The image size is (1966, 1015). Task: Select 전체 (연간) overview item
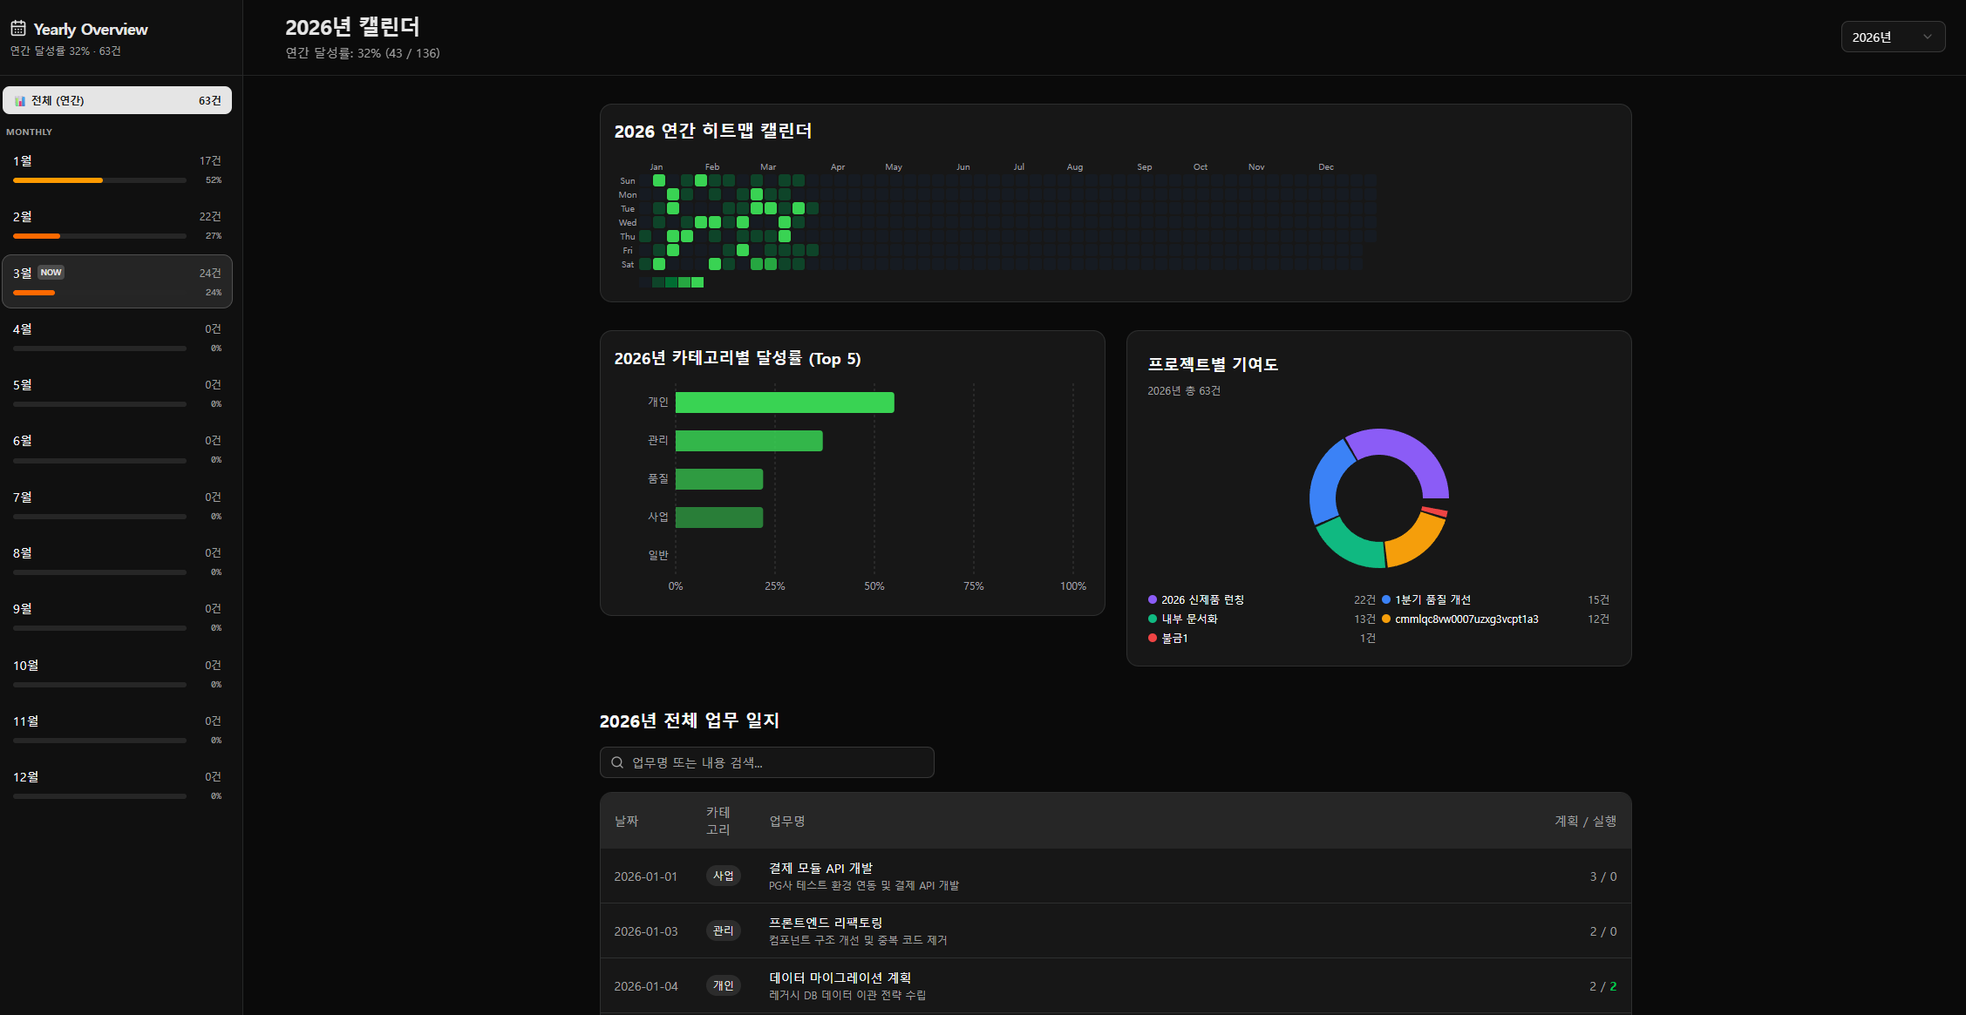pyautogui.click(x=117, y=100)
